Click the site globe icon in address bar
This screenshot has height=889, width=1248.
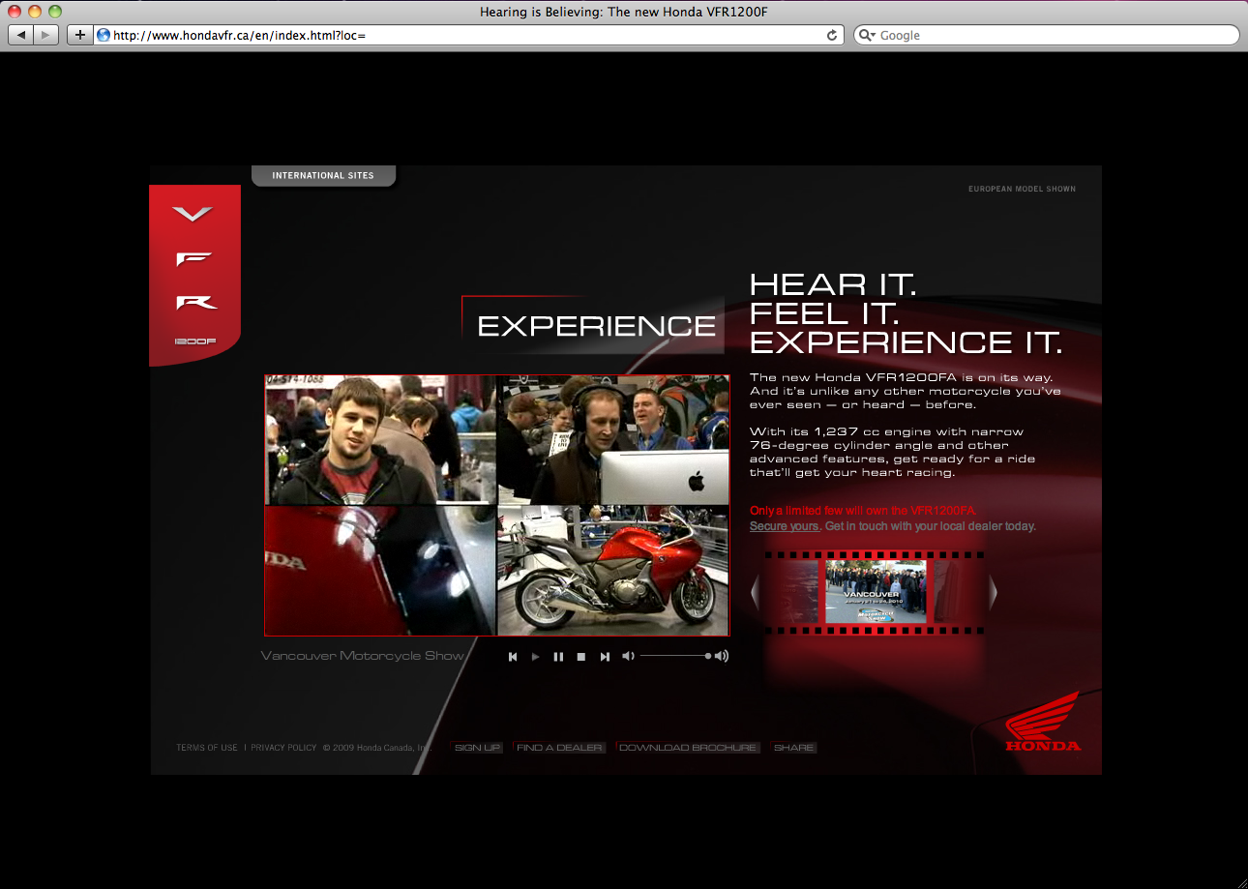tap(104, 35)
